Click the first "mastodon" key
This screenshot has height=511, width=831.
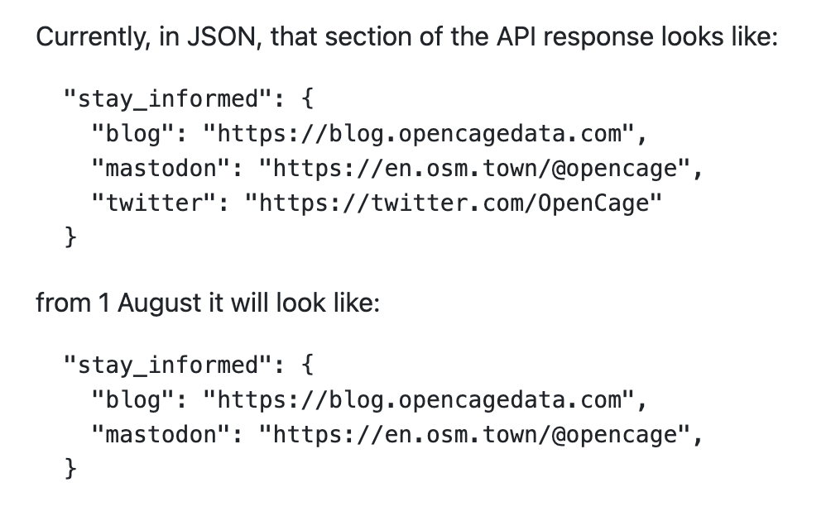pyautogui.click(x=161, y=169)
